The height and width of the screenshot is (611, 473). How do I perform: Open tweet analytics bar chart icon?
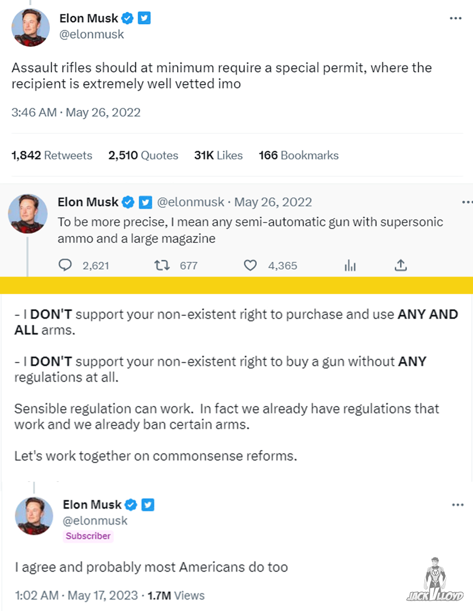[350, 265]
